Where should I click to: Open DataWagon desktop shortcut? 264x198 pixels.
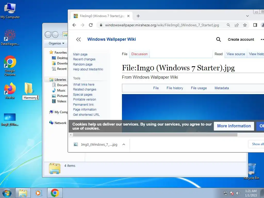point(10,37)
